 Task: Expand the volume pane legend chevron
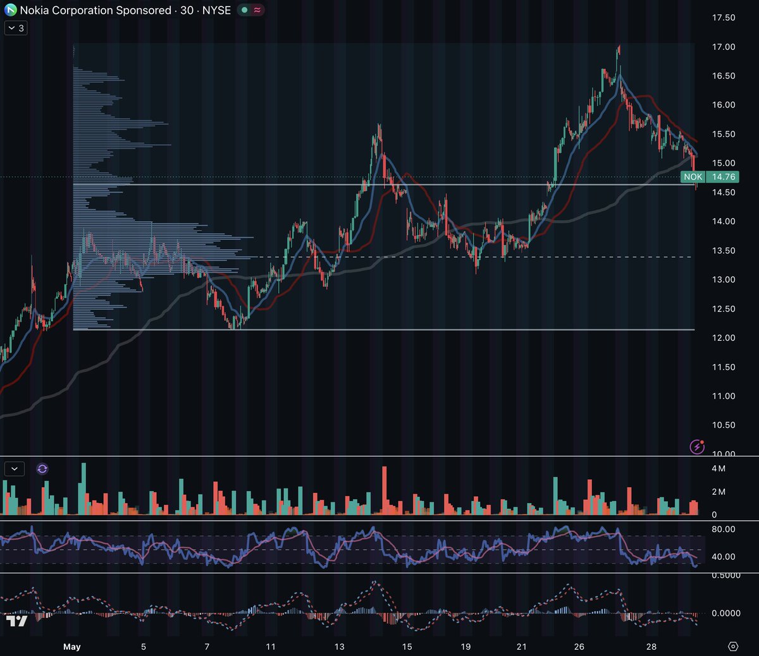[15, 469]
